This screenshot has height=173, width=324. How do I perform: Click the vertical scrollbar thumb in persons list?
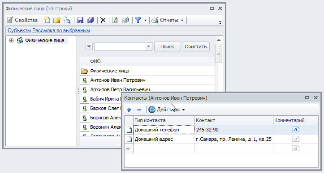click(x=219, y=53)
